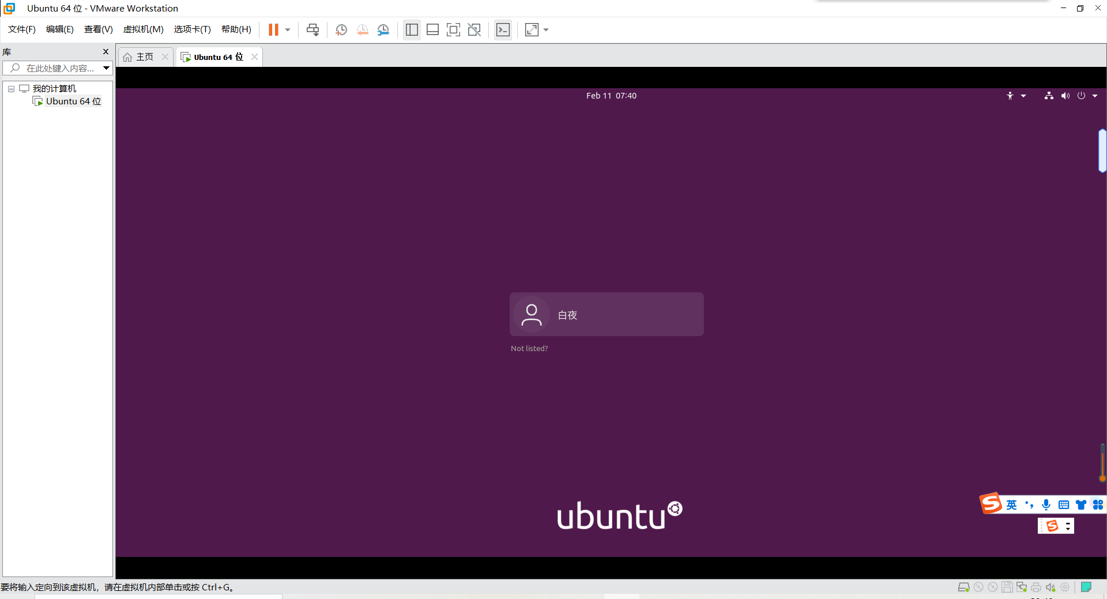Click the user avatar icon for 白夜
1107x599 pixels.
pyautogui.click(x=531, y=315)
